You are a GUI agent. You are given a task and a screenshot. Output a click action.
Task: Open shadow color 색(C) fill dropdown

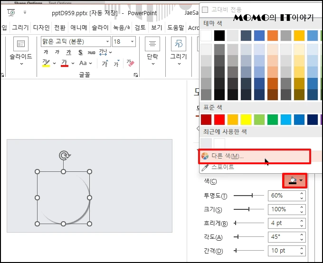(x=295, y=180)
